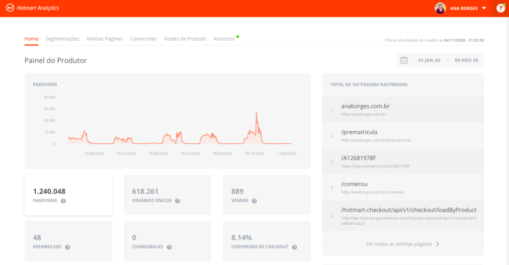Click the http://anaborges.com.br URL
The image size is (509, 265).
pos(363,114)
